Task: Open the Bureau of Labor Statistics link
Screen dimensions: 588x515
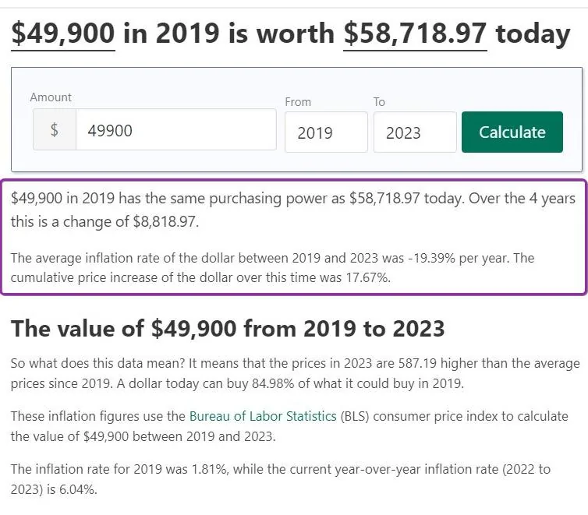Action: (x=263, y=416)
